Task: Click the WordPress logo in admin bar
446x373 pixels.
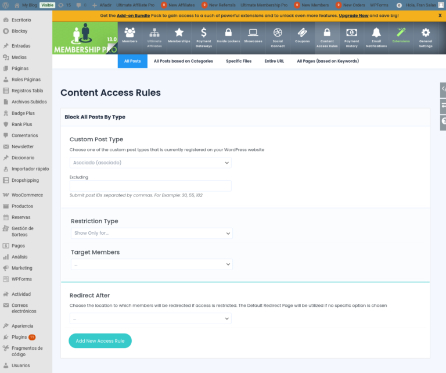Action: click(6, 5)
